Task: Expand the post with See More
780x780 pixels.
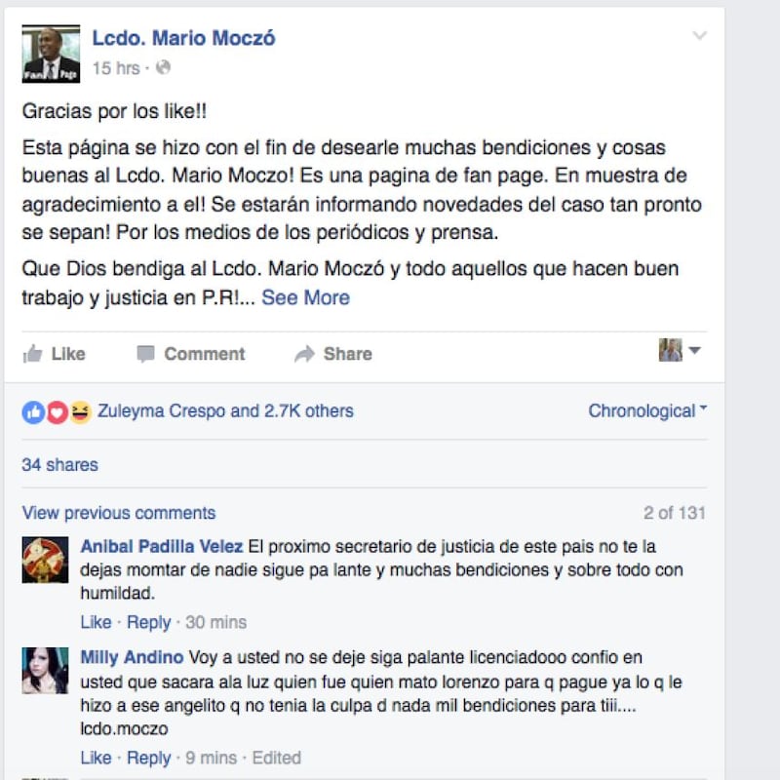Action: coord(305,297)
